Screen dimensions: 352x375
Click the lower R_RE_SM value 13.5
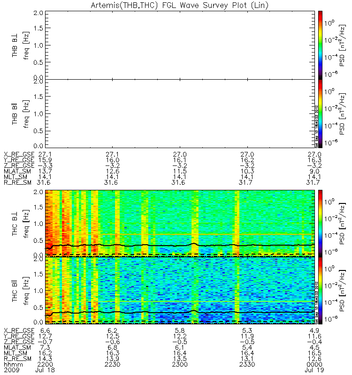tap(180, 359)
